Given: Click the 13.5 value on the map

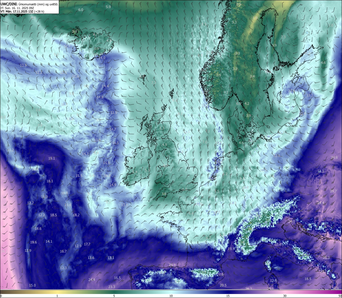Looking at the screenshot, I should click(x=125, y=205).
